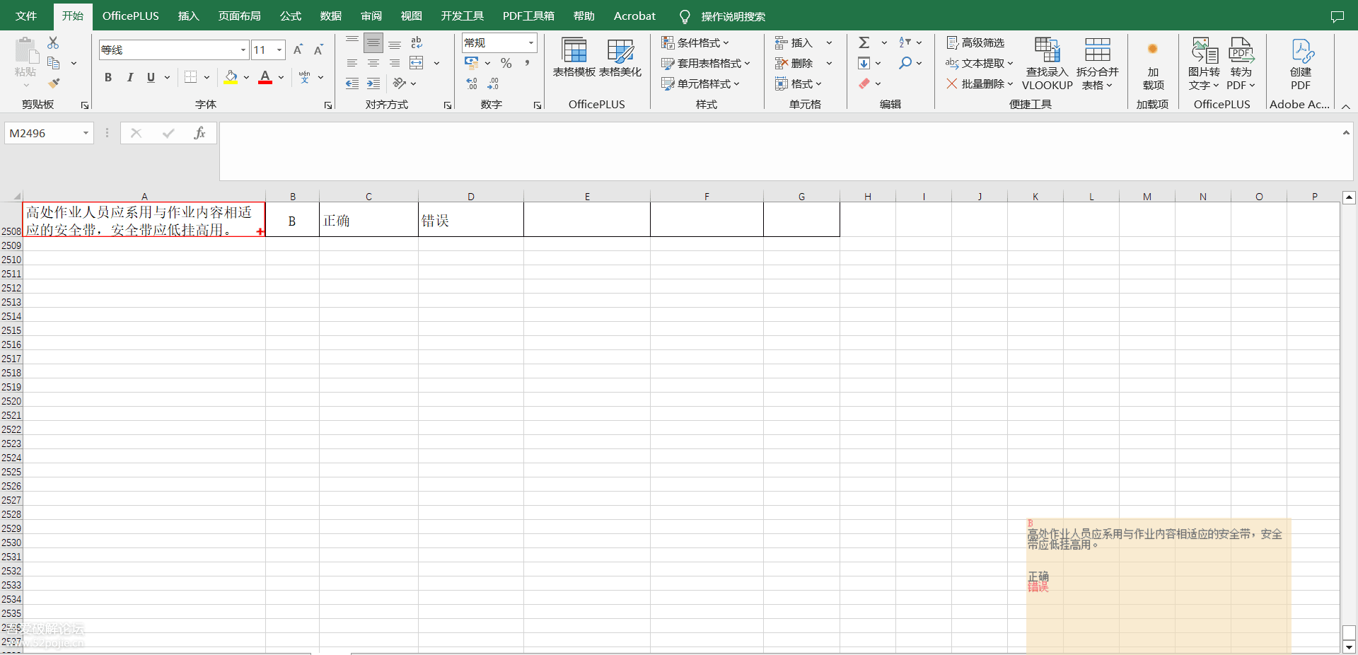The height and width of the screenshot is (655, 1358).
Task: Open the 文件 File menu tab
Action: coord(26,16)
